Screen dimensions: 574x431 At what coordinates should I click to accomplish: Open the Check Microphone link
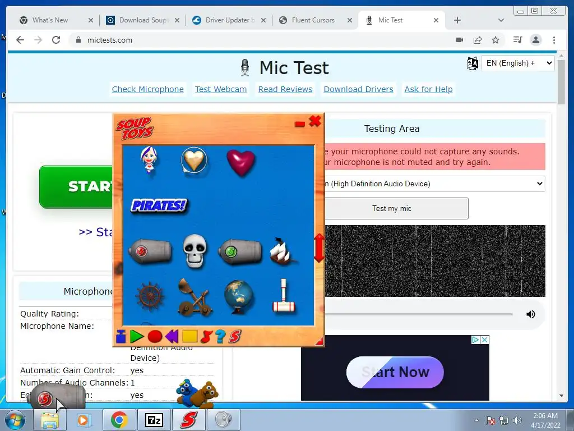click(148, 89)
